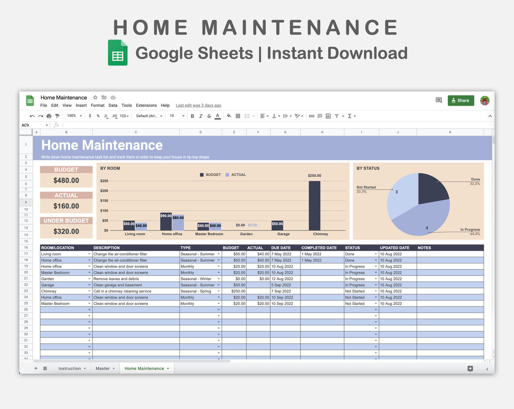This screenshot has height=409, width=514.
Task: Open the 123 number format dropdown
Action: pos(124,116)
